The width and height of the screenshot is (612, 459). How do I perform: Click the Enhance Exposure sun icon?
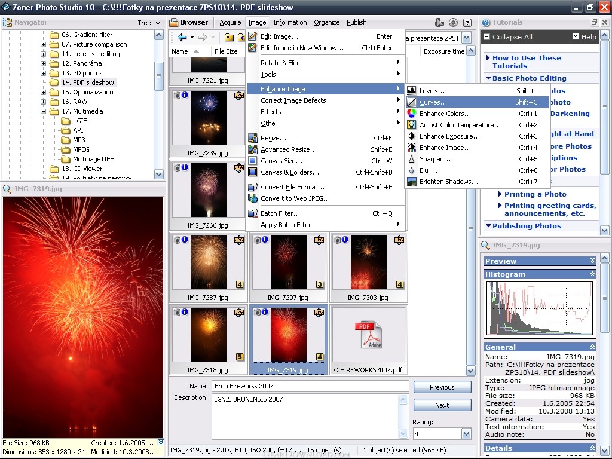[411, 136]
